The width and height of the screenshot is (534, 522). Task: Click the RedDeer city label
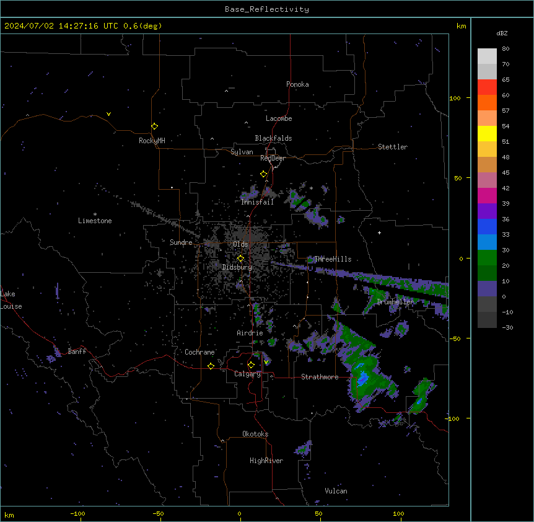tap(273, 158)
